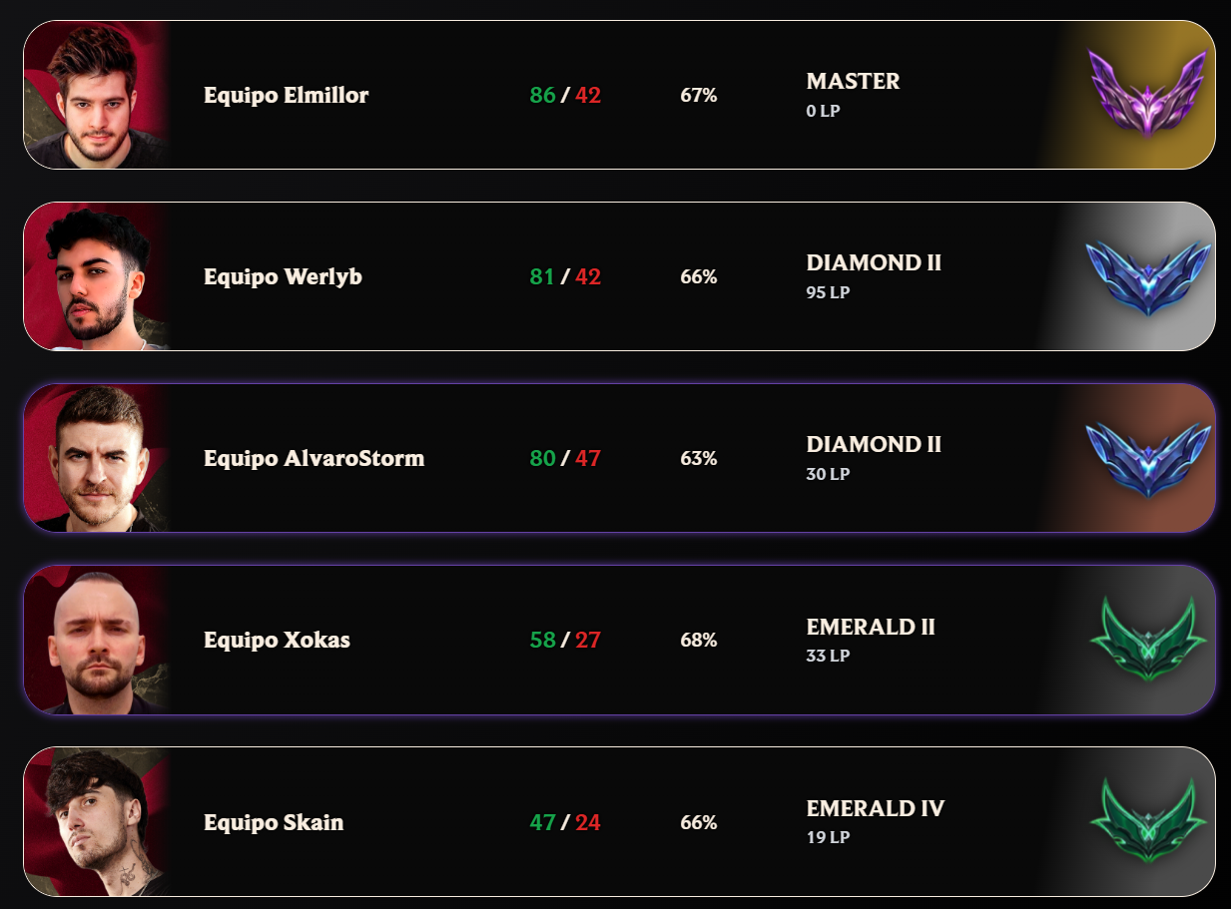Select the Xokas portrait photo
The height and width of the screenshot is (909, 1231).
(97, 640)
